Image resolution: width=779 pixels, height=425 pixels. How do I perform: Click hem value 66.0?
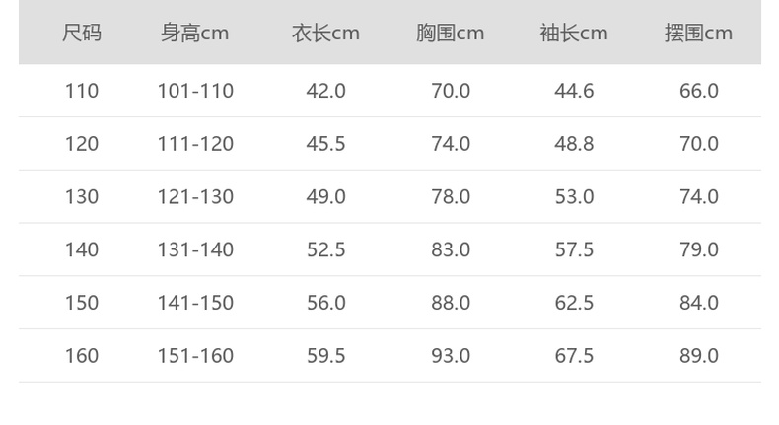click(x=698, y=91)
